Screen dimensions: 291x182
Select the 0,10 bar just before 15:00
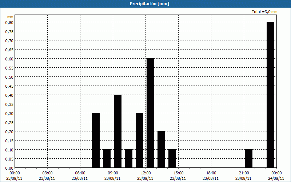pos(172,158)
